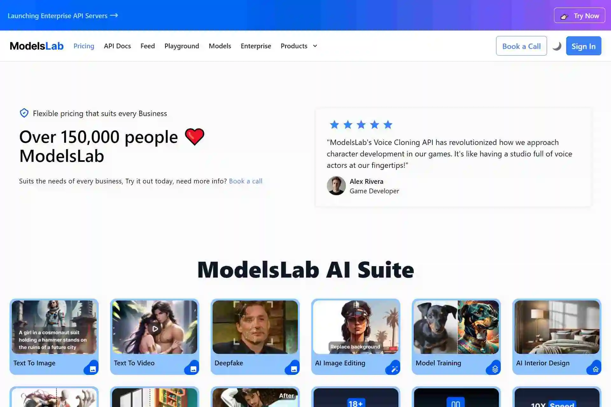Click the fifth blue rating star
Image resolution: width=611 pixels, height=407 pixels.
click(x=388, y=125)
